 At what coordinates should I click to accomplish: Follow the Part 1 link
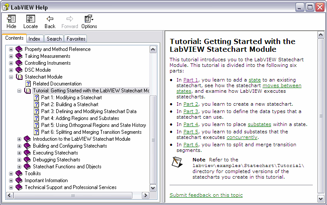click(x=191, y=80)
